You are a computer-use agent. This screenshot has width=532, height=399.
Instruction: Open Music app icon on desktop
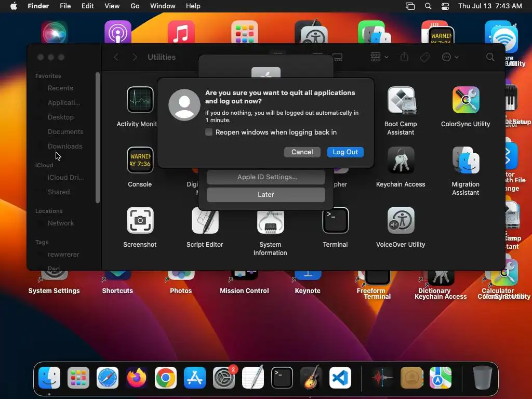pyautogui.click(x=181, y=32)
